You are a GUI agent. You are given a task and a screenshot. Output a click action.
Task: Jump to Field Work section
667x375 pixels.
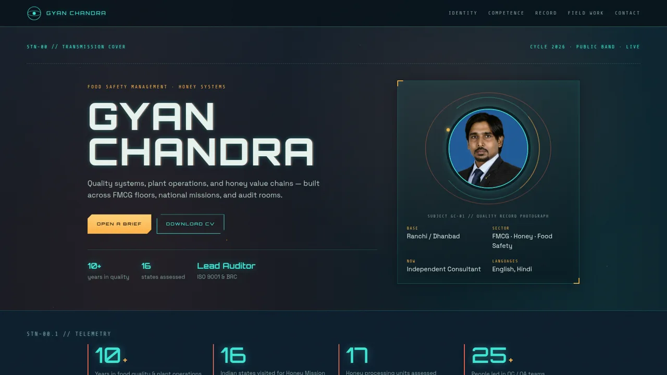[586, 13]
